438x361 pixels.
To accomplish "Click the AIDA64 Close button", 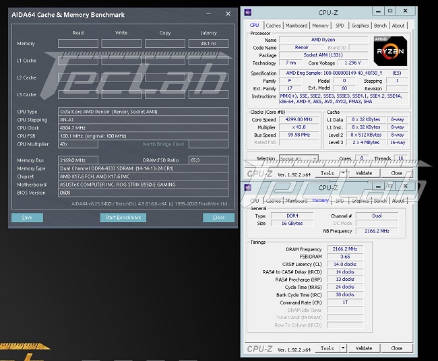I will click(x=218, y=218).
